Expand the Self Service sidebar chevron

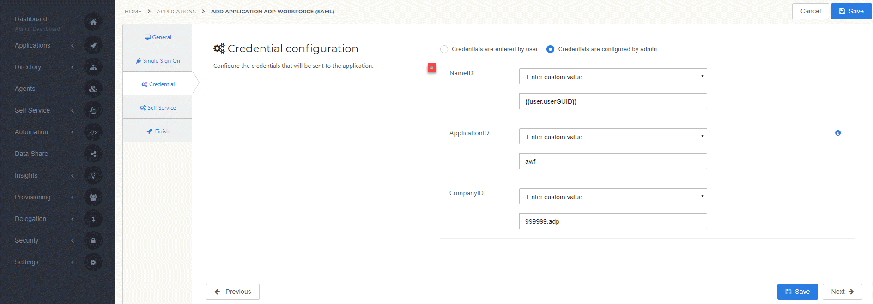click(x=73, y=110)
